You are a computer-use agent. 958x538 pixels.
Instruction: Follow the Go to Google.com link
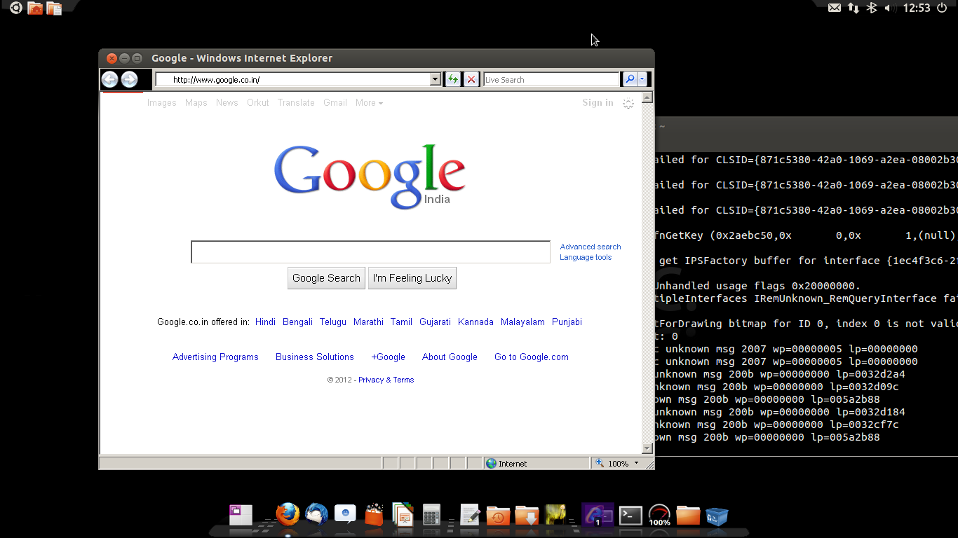coord(532,357)
